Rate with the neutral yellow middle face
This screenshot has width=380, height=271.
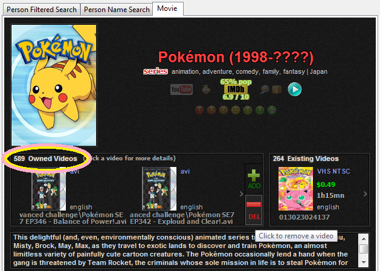pyautogui.click(x=236, y=110)
